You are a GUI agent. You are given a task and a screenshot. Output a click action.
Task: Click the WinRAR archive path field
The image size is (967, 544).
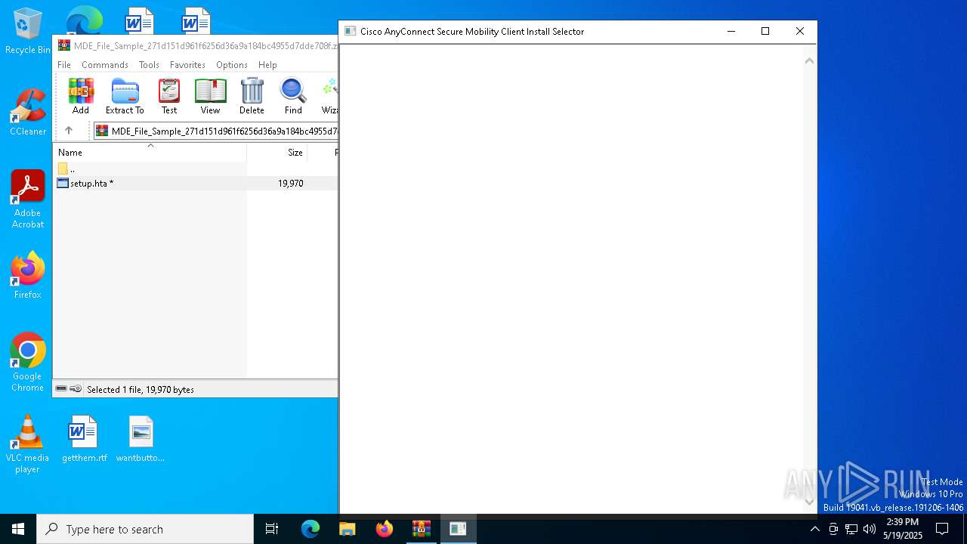pyautogui.click(x=215, y=131)
